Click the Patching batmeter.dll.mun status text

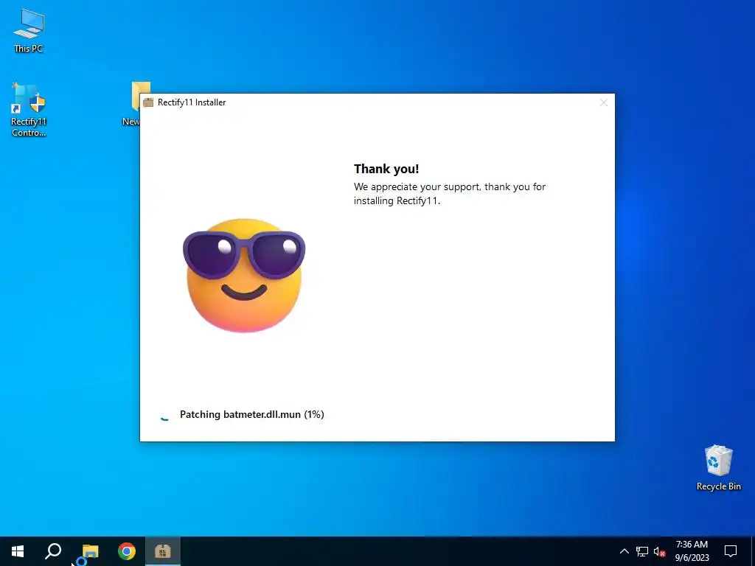pyautogui.click(x=252, y=414)
